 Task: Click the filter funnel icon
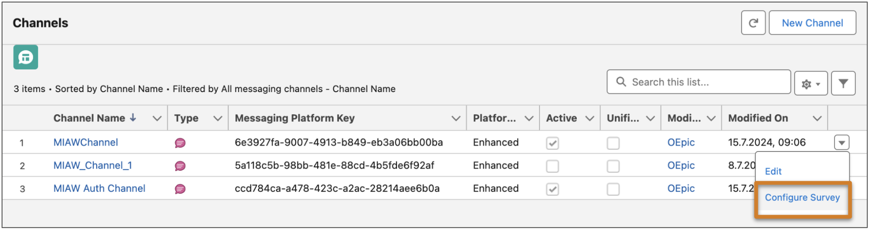point(843,84)
